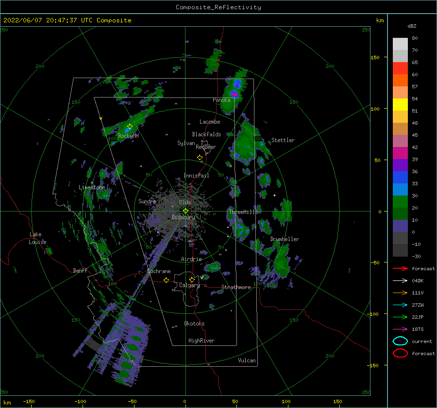Click the green 22JP arrow legend icon
The image size is (437, 408).
pyautogui.click(x=400, y=317)
